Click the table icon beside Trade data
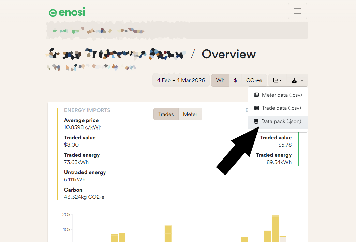 tap(256, 108)
